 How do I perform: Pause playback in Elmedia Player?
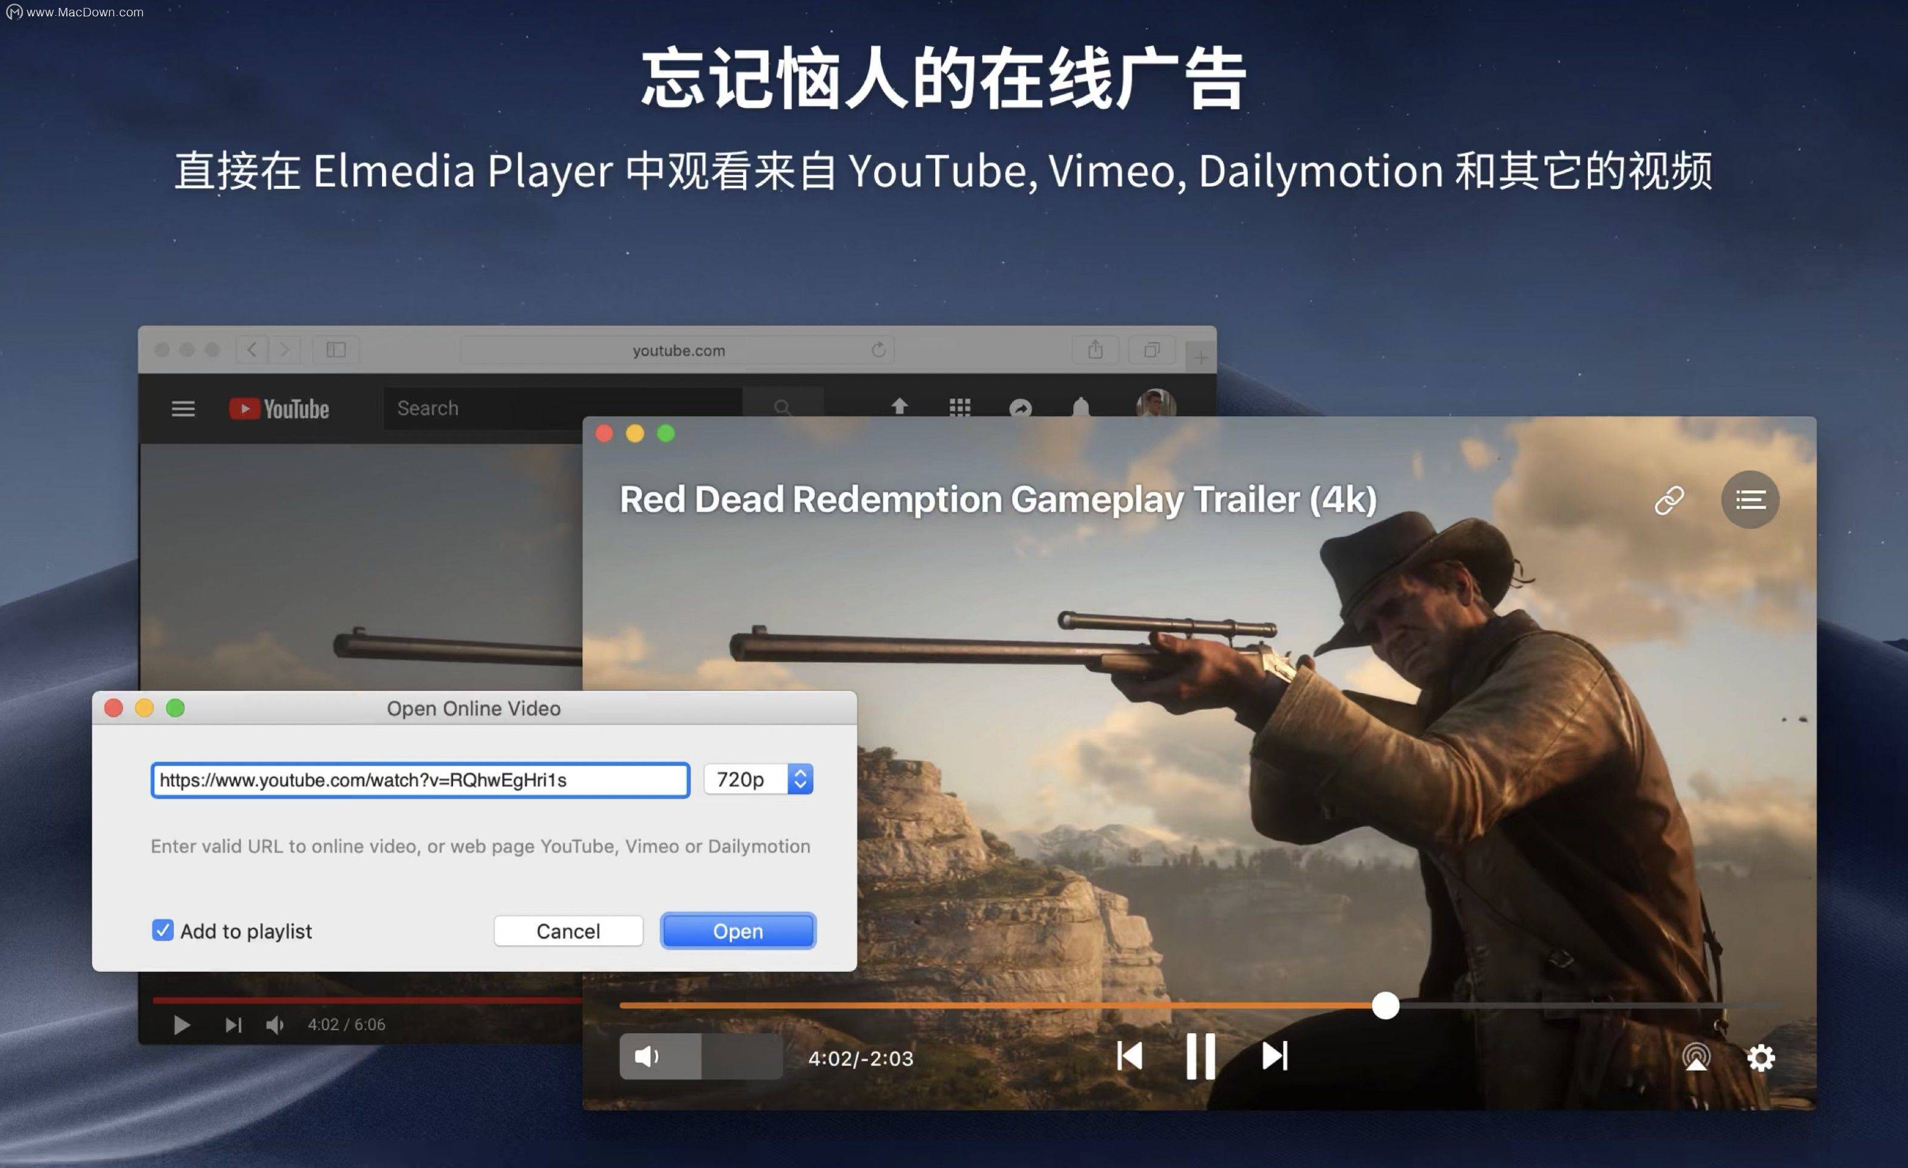click(x=1201, y=1056)
